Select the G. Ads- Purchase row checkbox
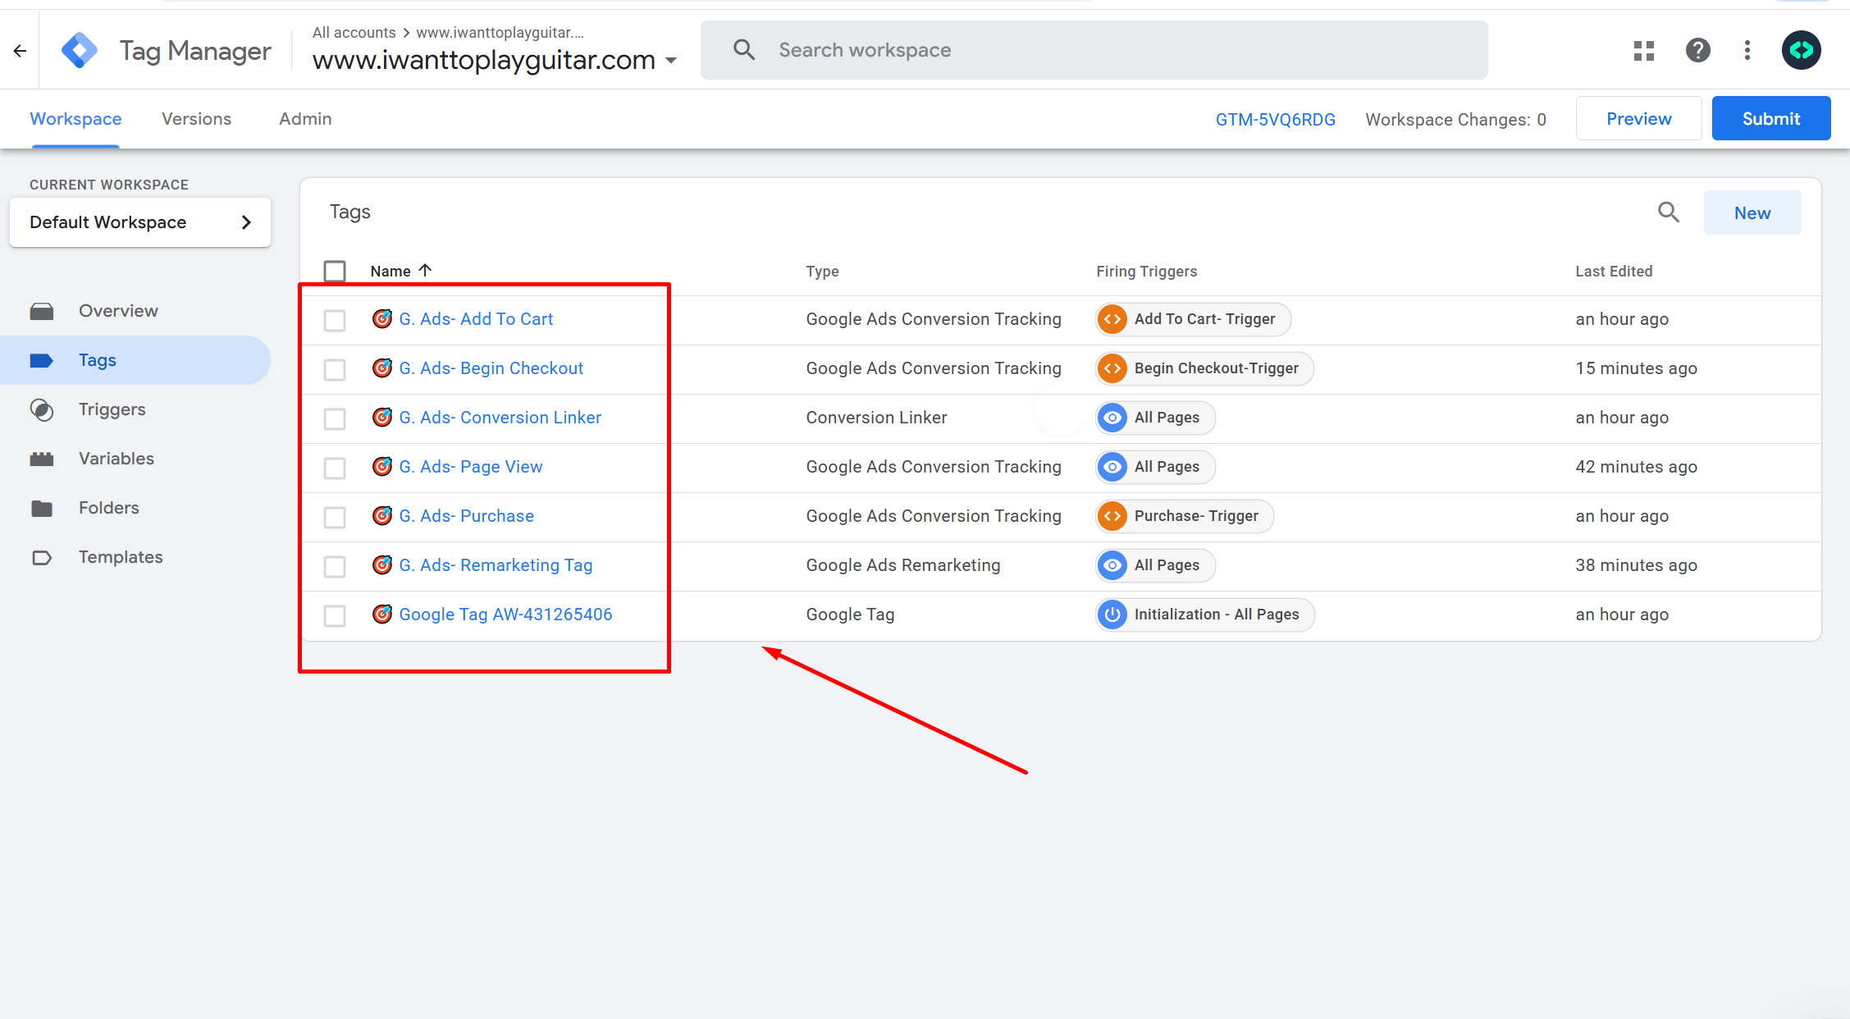The image size is (1850, 1019). point(335,517)
